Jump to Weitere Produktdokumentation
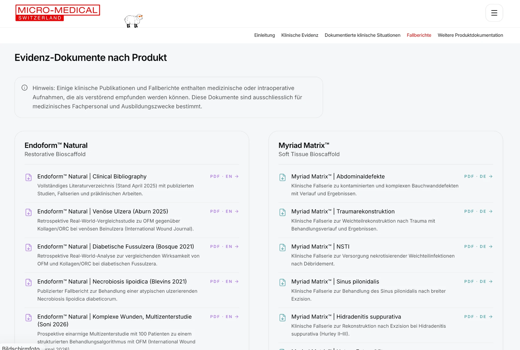Screen dimensions: 520x350 pyautogui.click(x=470, y=35)
